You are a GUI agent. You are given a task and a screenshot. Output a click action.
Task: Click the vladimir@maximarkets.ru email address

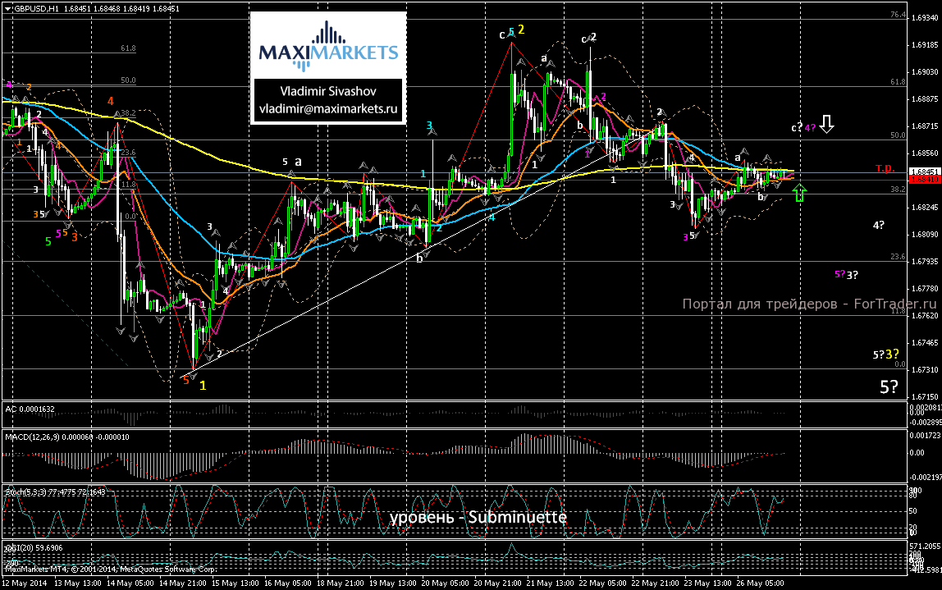328,109
